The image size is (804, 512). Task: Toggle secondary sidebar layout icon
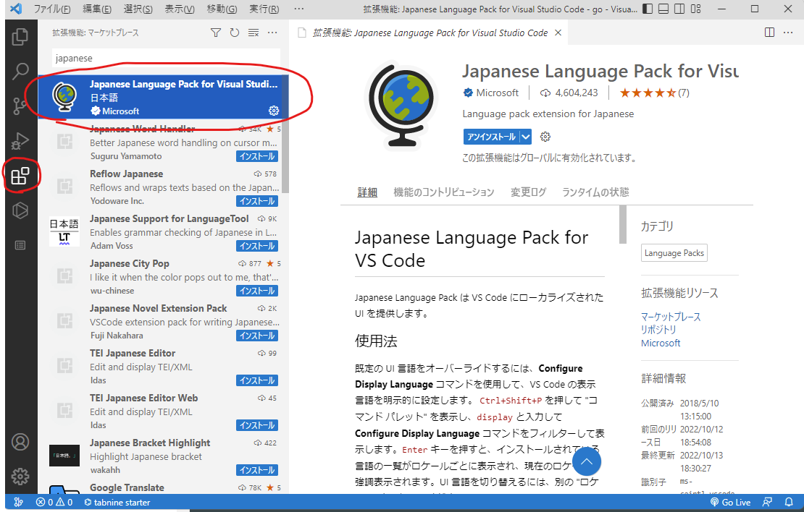pos(679,9)
